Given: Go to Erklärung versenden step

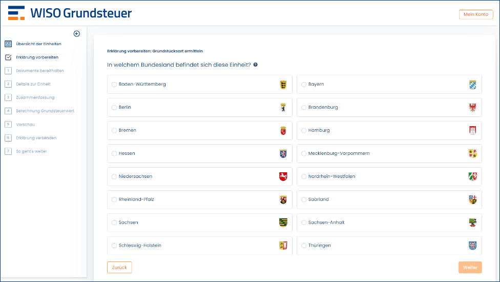Looking at the screenshot, I should point(36,138).
